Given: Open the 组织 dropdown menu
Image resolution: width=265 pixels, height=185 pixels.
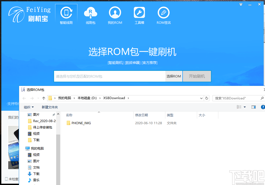Looking at the screenshot, I should pyautogui.click(x=29, y=107).
